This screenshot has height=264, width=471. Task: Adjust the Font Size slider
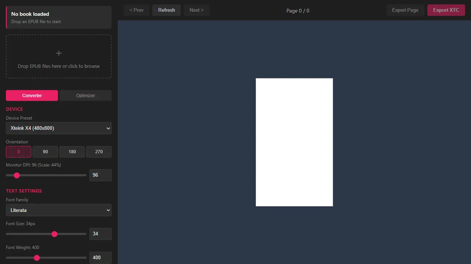tap(46, 234)
